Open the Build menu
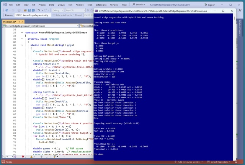 pyautogui.click(x=52, y=5)
